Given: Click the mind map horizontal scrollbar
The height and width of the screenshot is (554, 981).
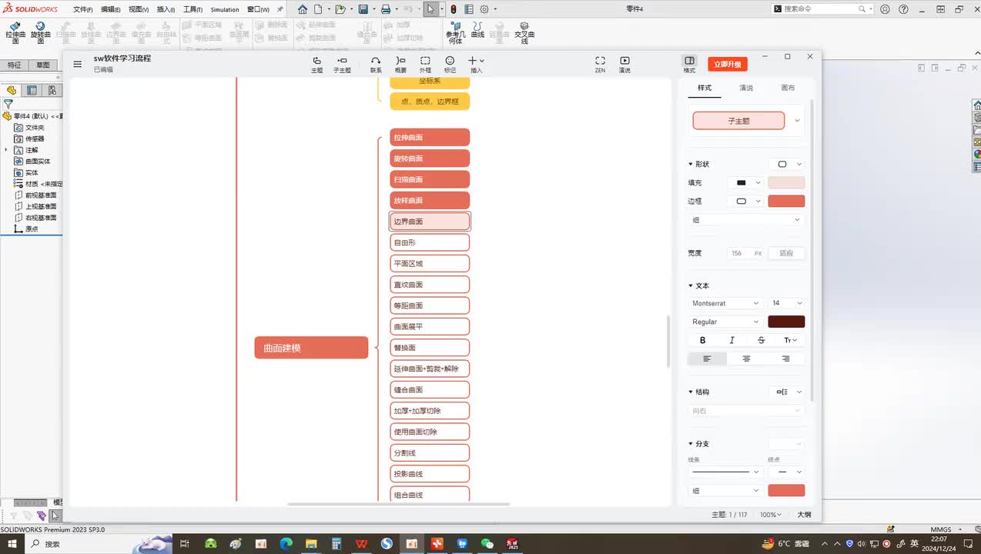Looking at the screenshot, I should tap(399, 505).
